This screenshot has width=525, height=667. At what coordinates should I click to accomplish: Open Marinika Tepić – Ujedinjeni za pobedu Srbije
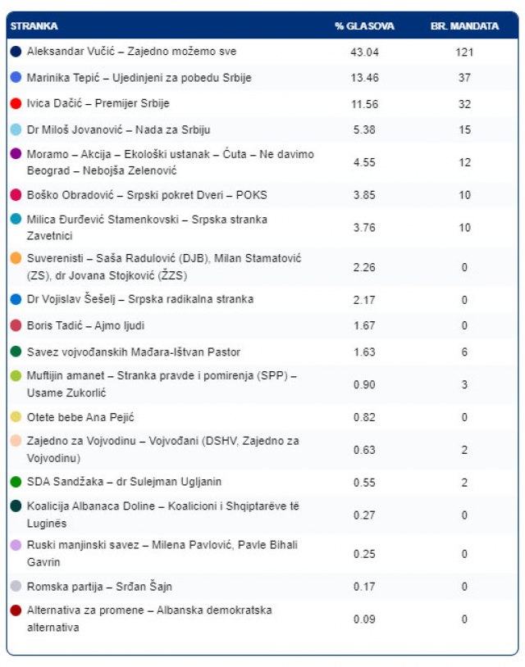point(139,78)
